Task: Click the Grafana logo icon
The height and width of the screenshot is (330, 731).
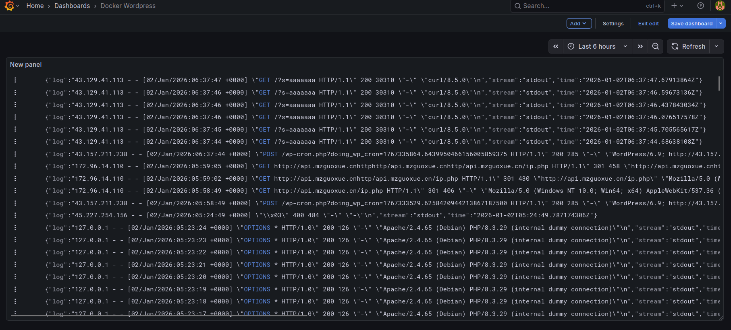Action: (x=9, y=6)
